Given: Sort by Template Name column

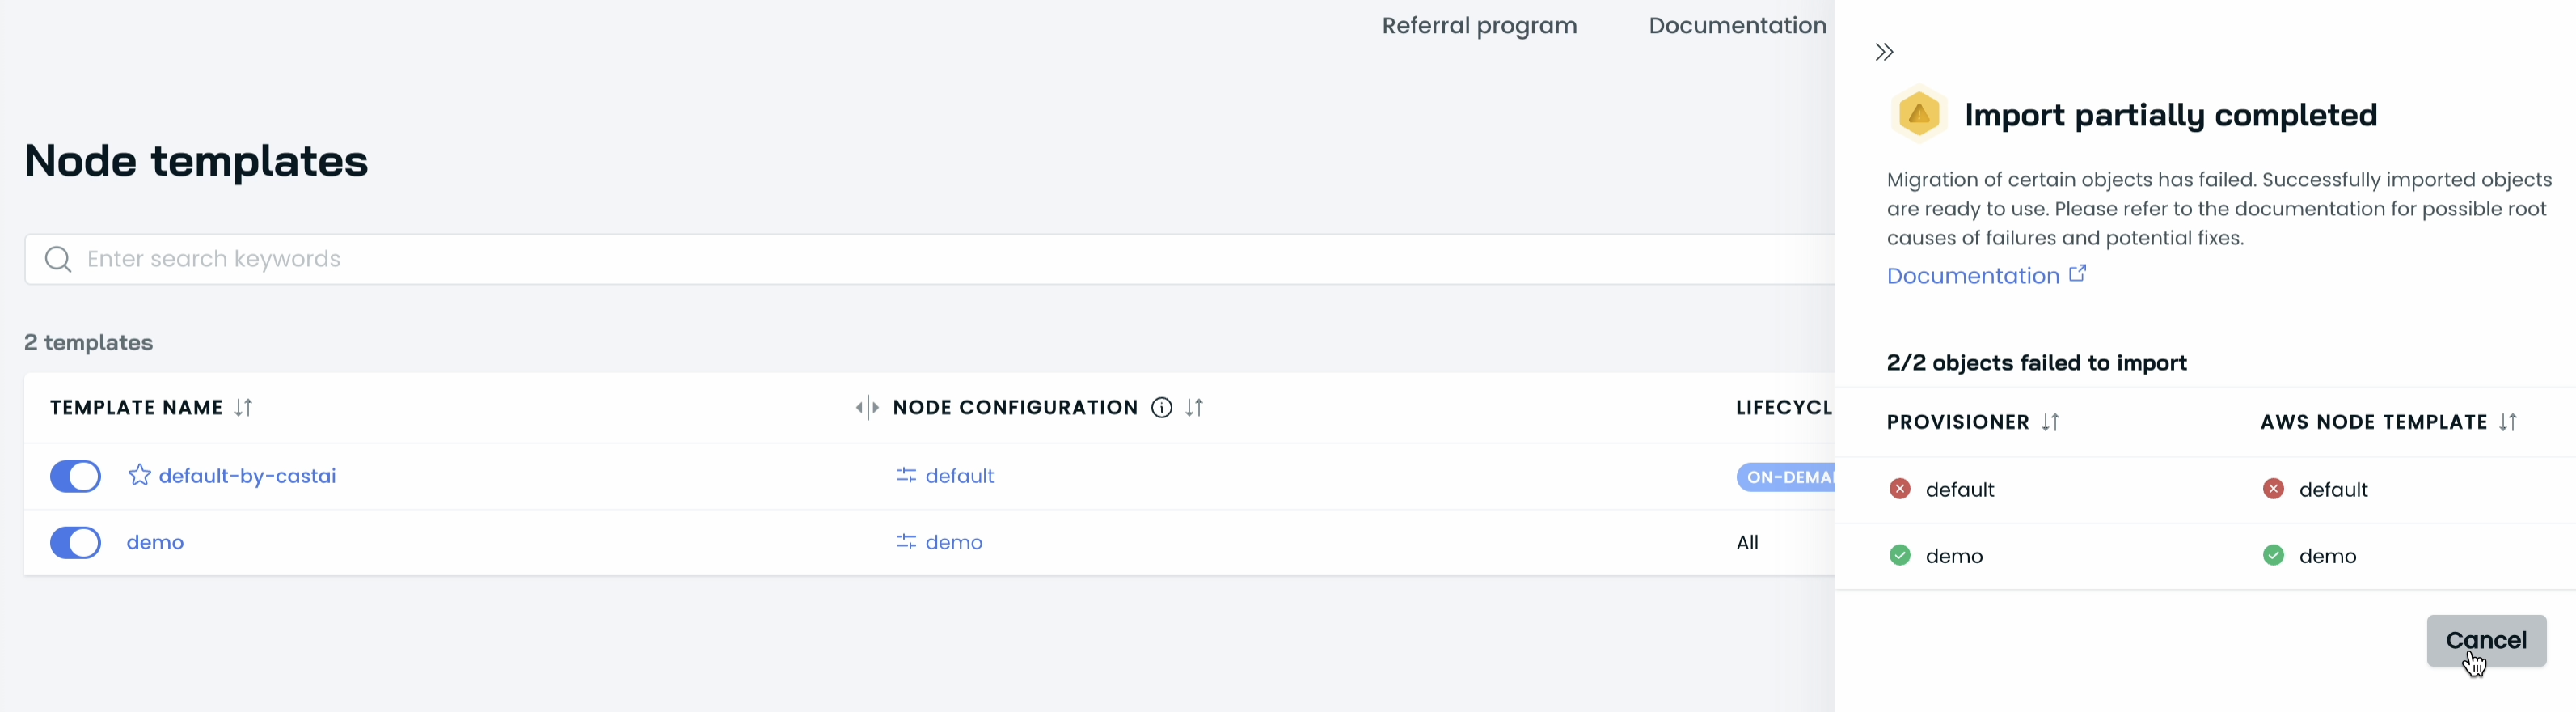Looking at the screenshot, I should coord(243,408).
